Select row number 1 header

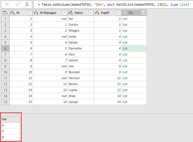pos(5,19)
